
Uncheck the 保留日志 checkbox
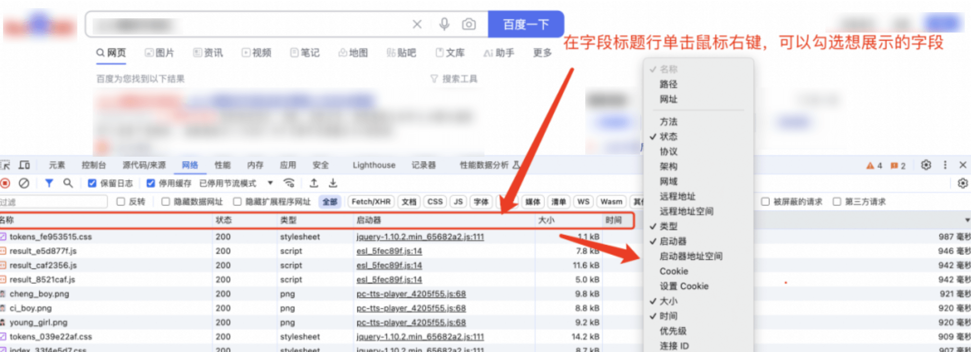[92, 183]
